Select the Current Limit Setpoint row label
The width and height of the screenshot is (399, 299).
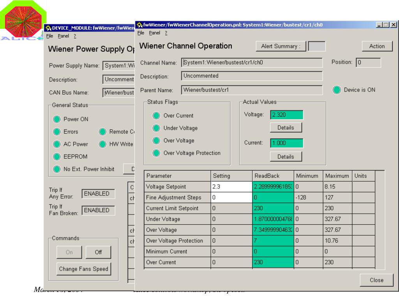(x=177, y=208)
